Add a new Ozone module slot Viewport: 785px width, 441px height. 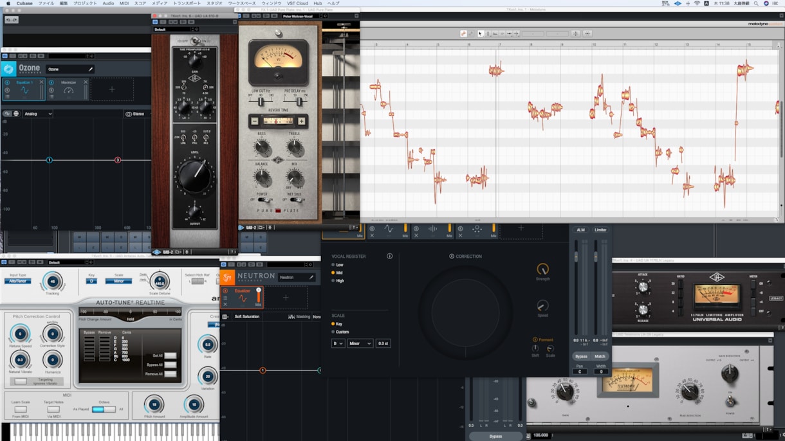click(x=112, y=89)
